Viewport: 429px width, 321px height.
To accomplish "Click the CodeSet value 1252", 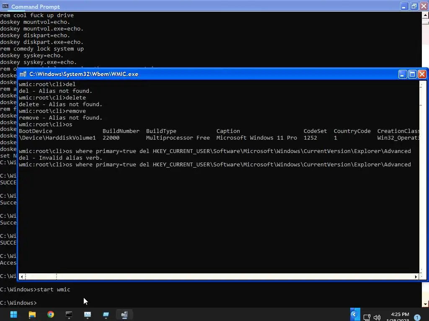I will click(x=310, y=138).
